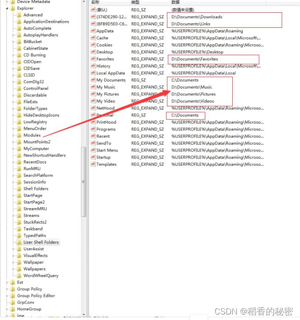This screenshot has width=300, height=320.
Task: Expand the UserAssist key
Action: click(x=14, y=249)
